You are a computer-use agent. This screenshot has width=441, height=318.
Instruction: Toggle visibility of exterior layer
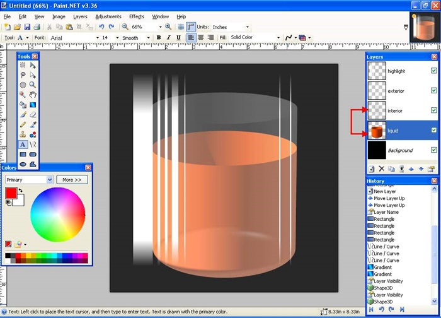[x=433, y=90]
